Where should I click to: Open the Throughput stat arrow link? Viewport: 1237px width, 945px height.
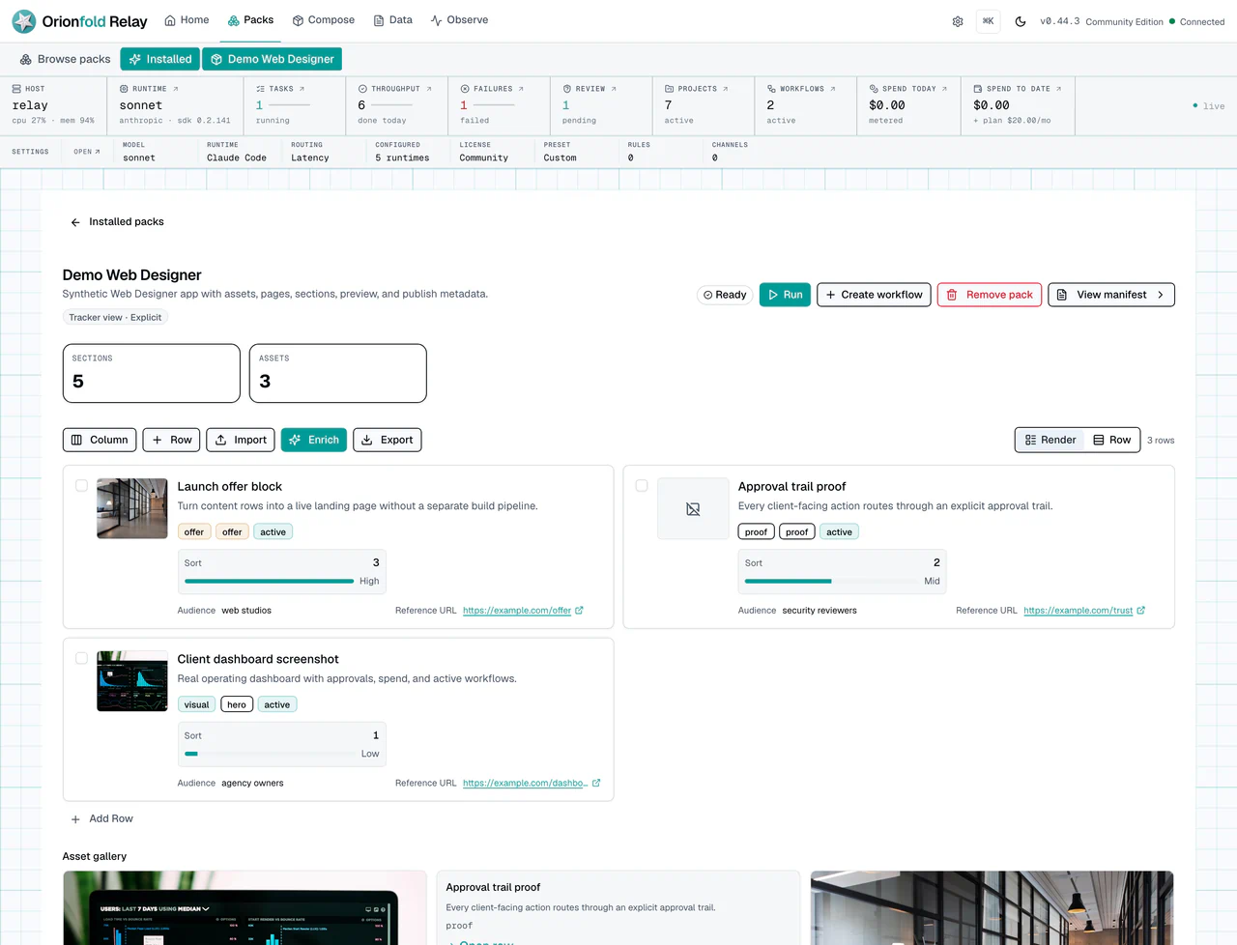click(x=429, y=89)
